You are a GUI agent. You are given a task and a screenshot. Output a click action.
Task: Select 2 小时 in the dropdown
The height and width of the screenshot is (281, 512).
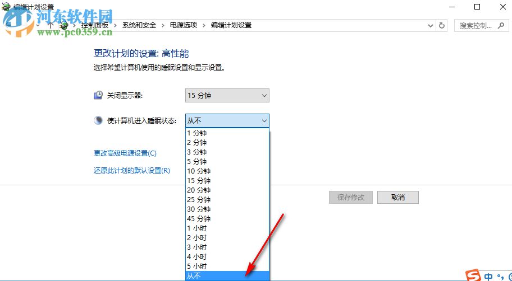click(227, 238)
